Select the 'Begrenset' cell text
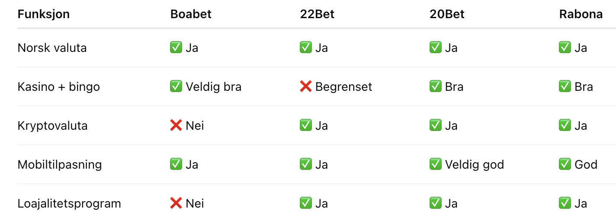This screenshot has height=224, width=616. [344, 87]
